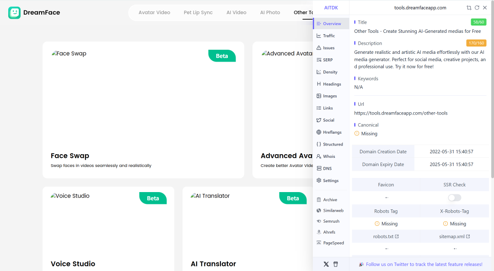
Task: Click the DreamFace logo icon
Action: coord(15,13)
